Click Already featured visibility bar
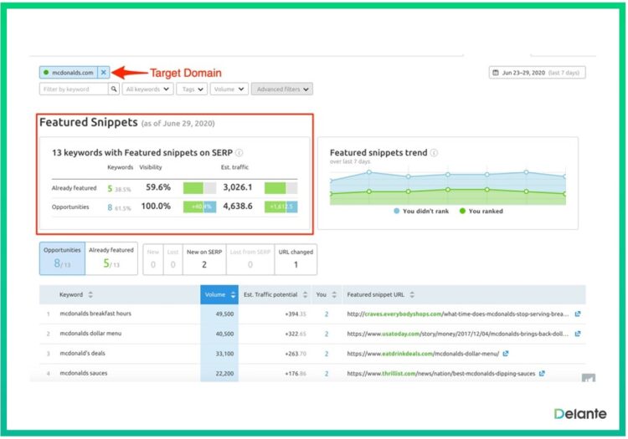Screen dimensions: 628x439 (x=199, y=188)
